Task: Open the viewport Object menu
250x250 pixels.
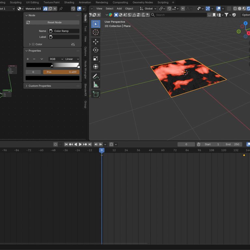Action: pyautogui.click(x=129, y=8)
